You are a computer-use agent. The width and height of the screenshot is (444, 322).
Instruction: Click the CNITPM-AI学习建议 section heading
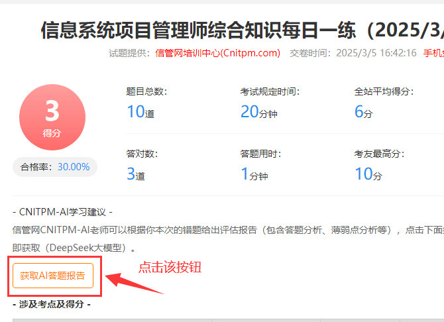[x=63, y=212]
